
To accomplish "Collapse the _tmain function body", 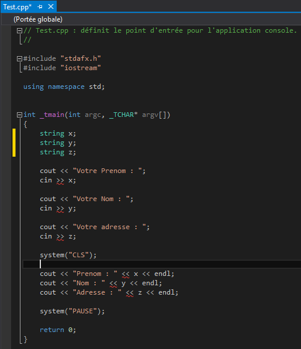I will coord(19,115).
